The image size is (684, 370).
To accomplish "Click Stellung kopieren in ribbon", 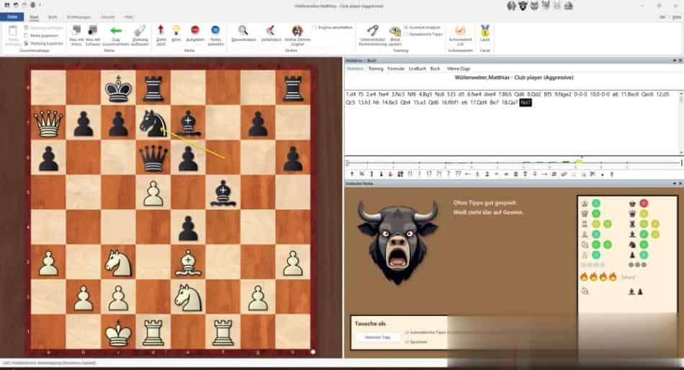I will pos(44,43).
